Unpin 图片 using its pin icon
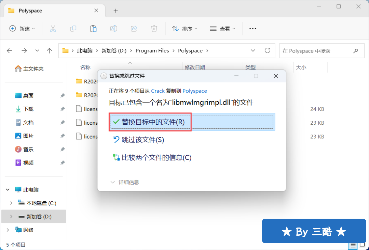Image resolution: width=369 pixels, height=250 pixels. coord(63,136)
